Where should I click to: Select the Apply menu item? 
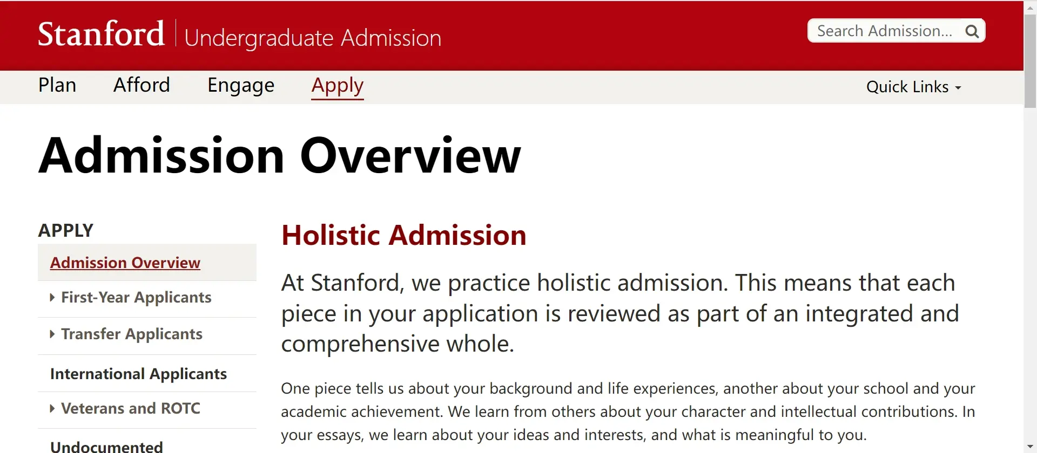pyautogui.click(x=338, y=85)
